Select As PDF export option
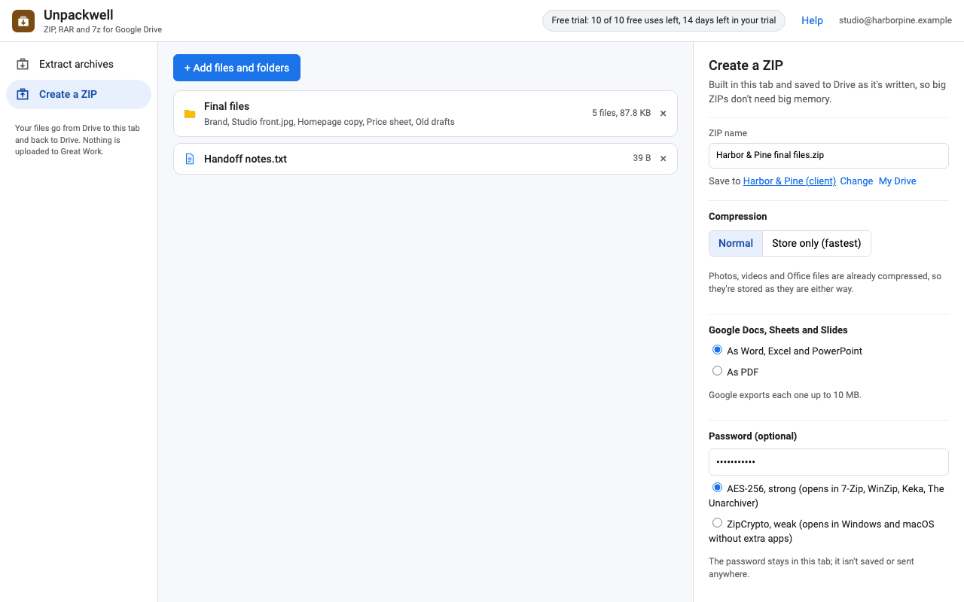The width and height of the screenshot is (964, 602). 717,371
